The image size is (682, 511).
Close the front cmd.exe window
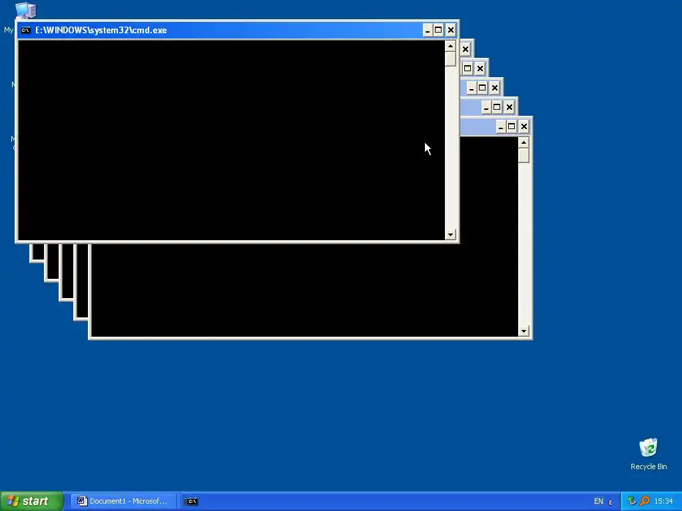click(451, 30)
